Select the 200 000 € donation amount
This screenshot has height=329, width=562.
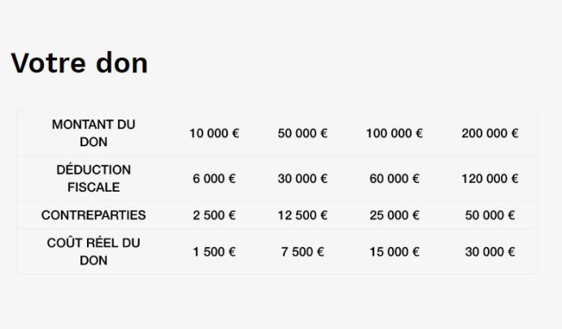click(490, 133)
